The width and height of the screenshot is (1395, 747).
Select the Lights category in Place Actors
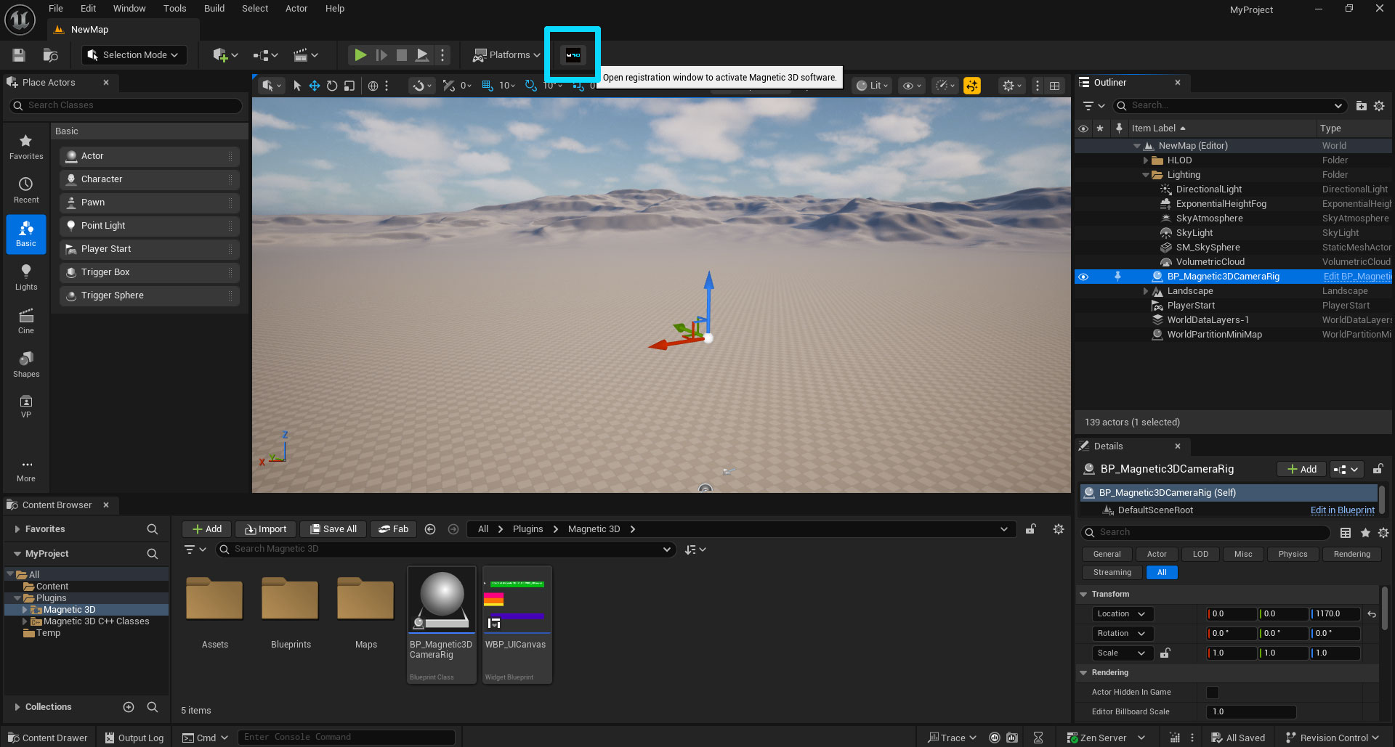(x=26, y=277)
